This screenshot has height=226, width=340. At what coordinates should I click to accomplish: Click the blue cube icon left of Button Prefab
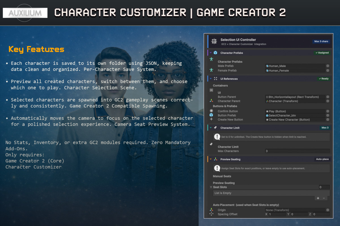[211, 115]
